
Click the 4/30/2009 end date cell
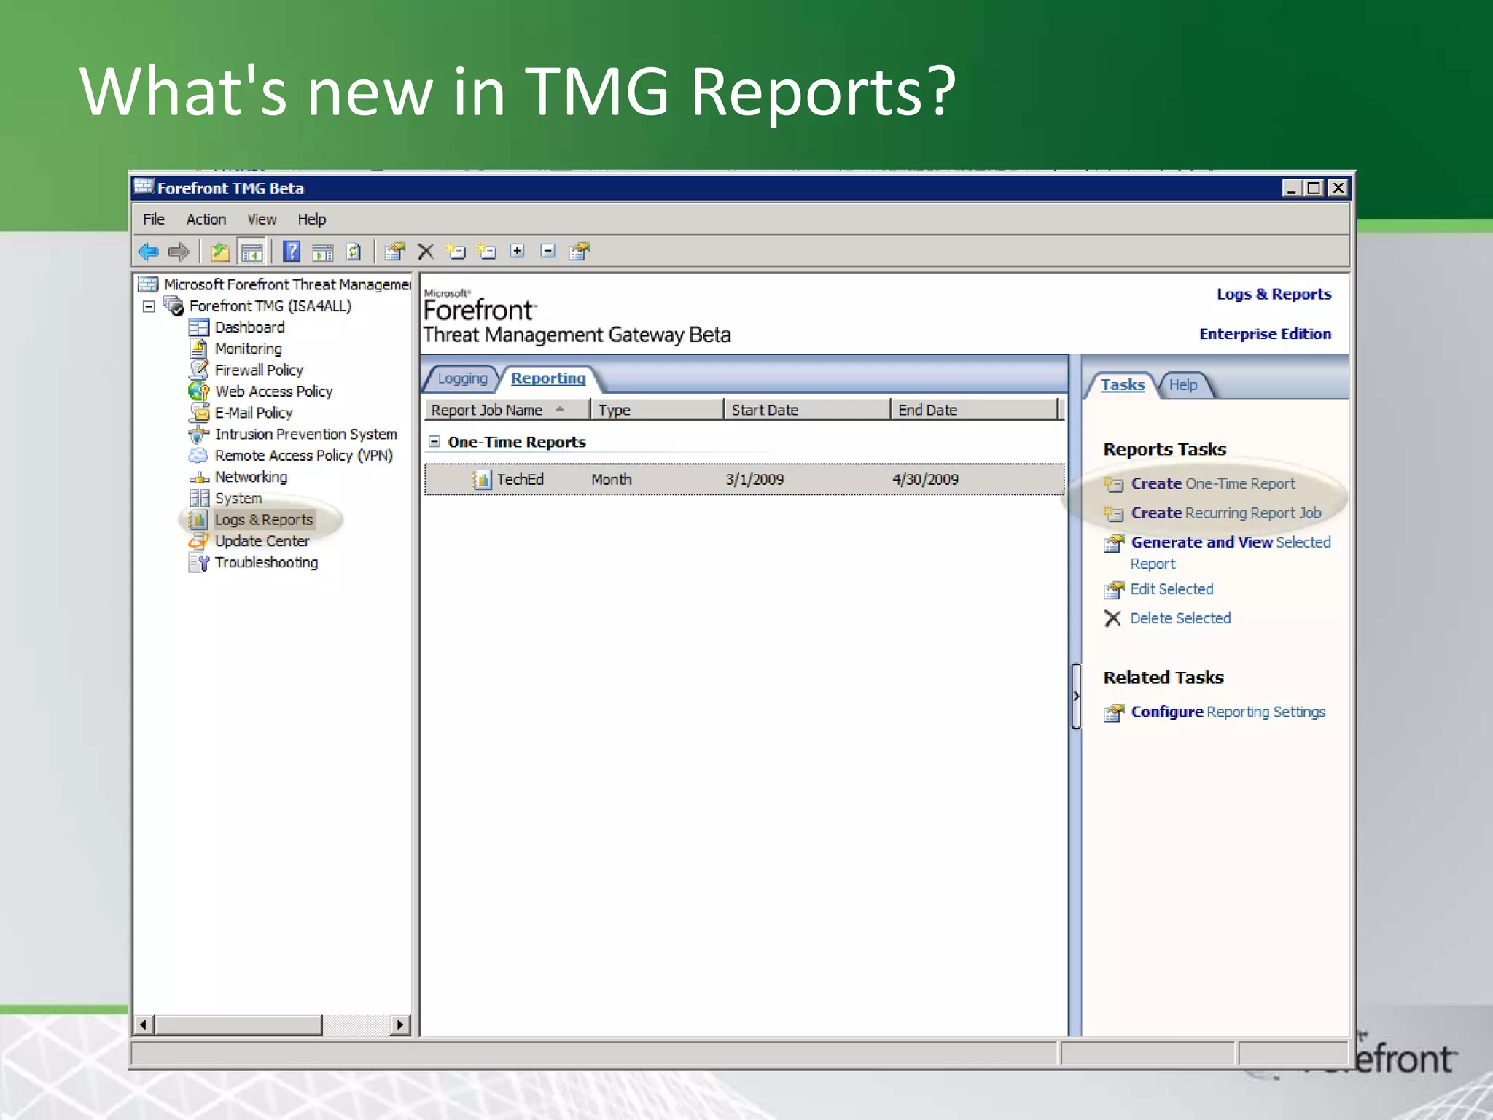925,480
